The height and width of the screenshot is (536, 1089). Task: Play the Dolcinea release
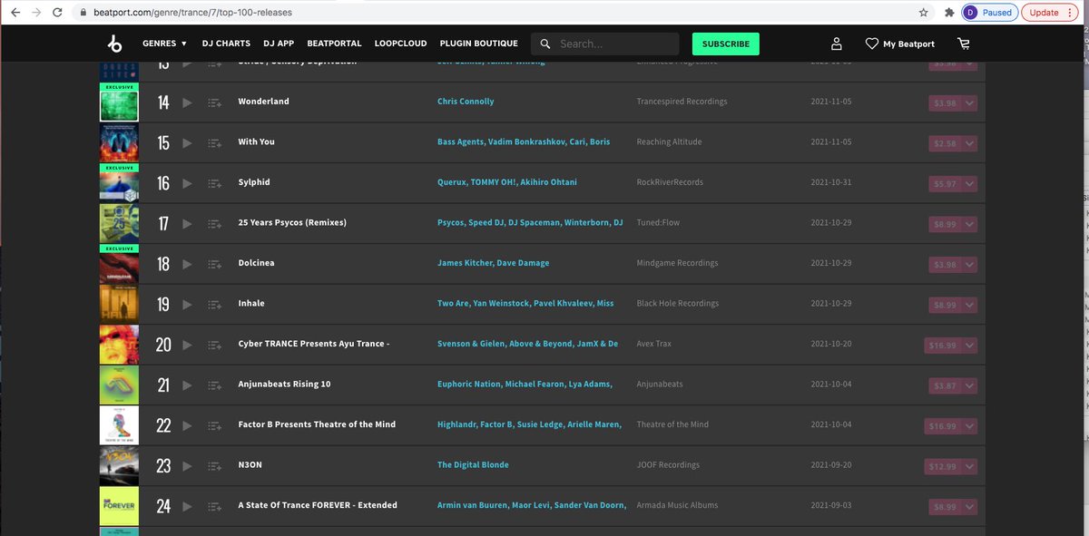(187, 264)
